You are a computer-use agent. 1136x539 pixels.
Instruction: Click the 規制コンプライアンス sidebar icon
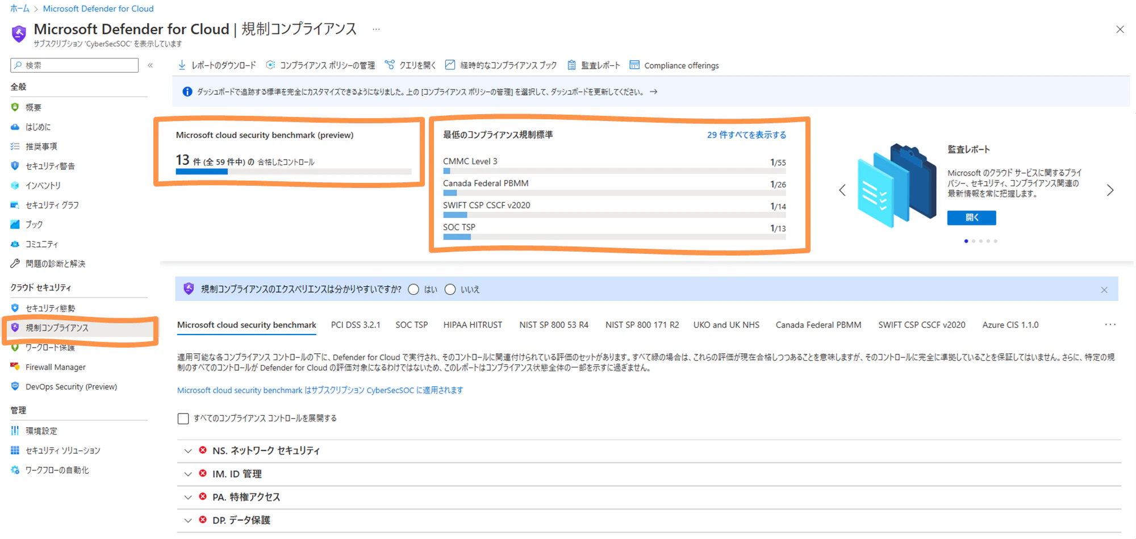[15, 328]
